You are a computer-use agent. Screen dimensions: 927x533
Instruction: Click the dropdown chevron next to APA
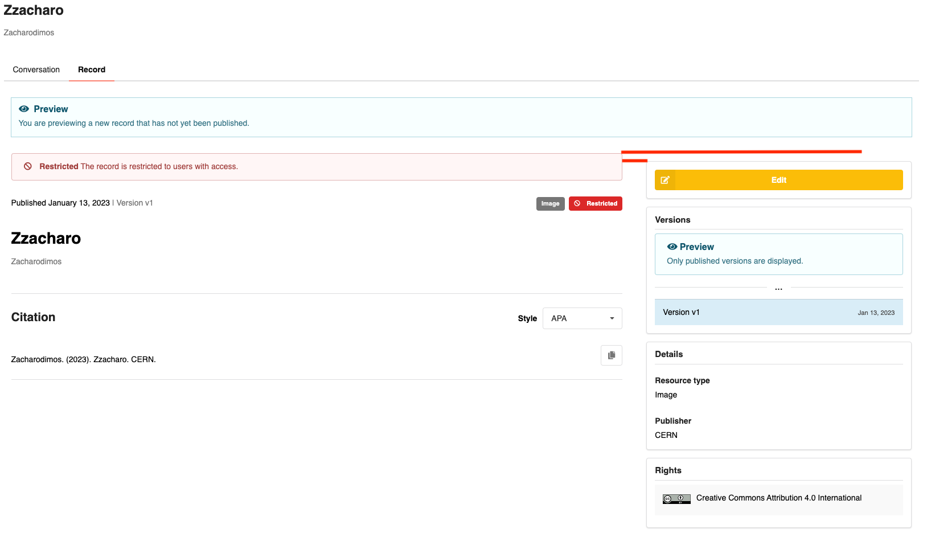[x=612, y=318]
